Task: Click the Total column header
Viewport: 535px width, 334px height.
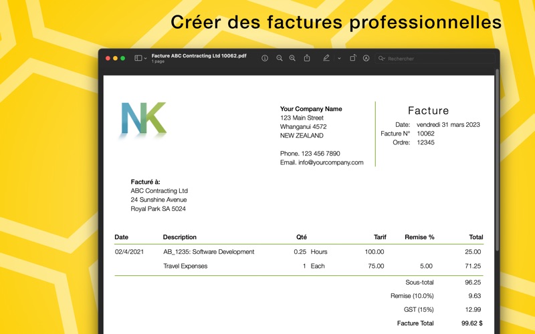Action: coord(475,237)
